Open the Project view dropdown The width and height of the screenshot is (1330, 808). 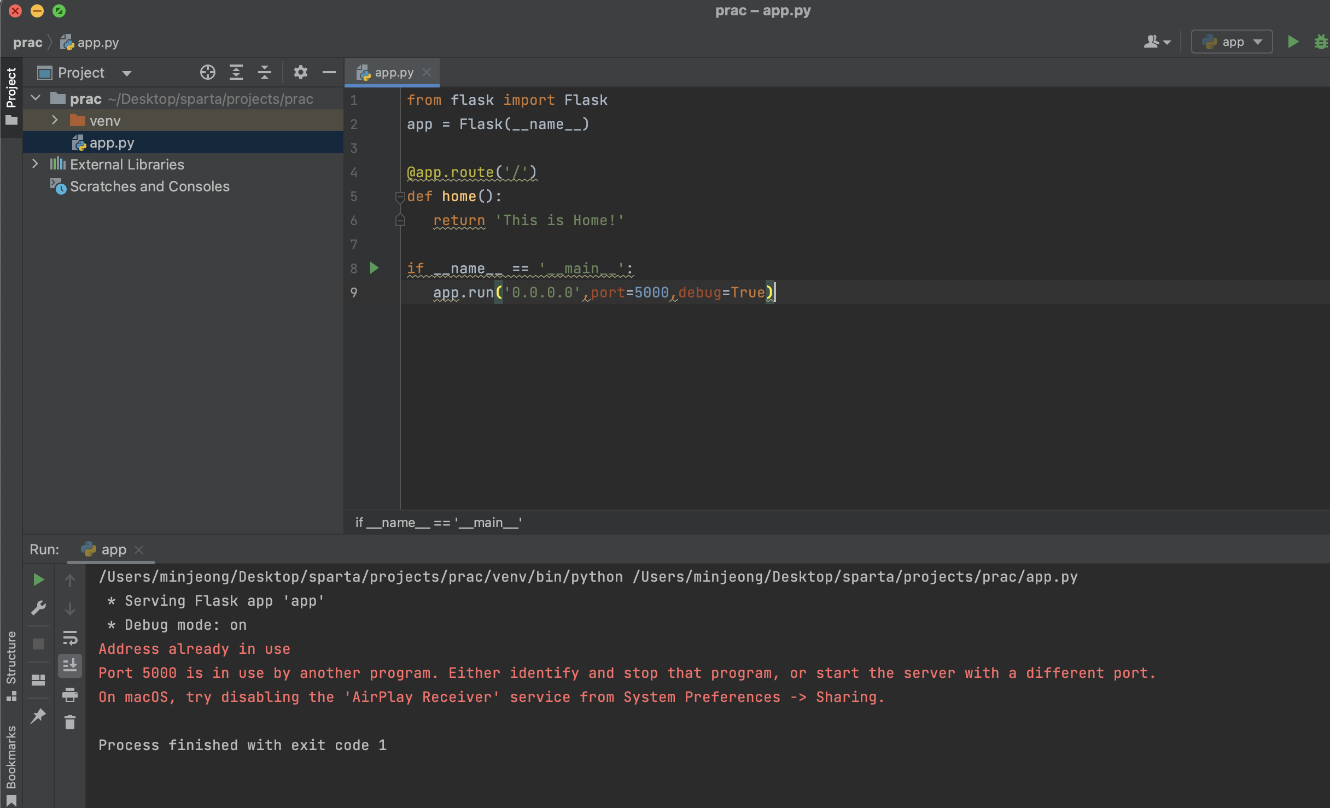[127, 73]
